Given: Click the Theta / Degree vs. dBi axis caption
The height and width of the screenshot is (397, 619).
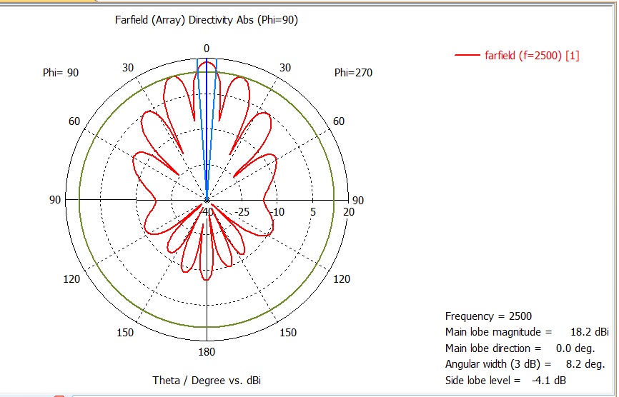Looking at the screenshot, I should click(207, 381).
